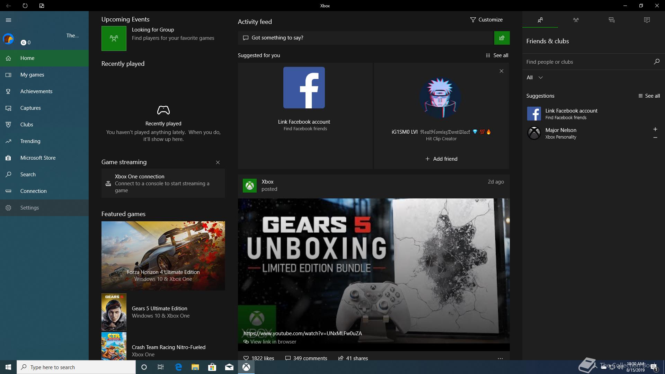Viewport: 665px width, 374px height.
Task: Open Trending page
Action: pyautogui.click(x=44, y=141)
